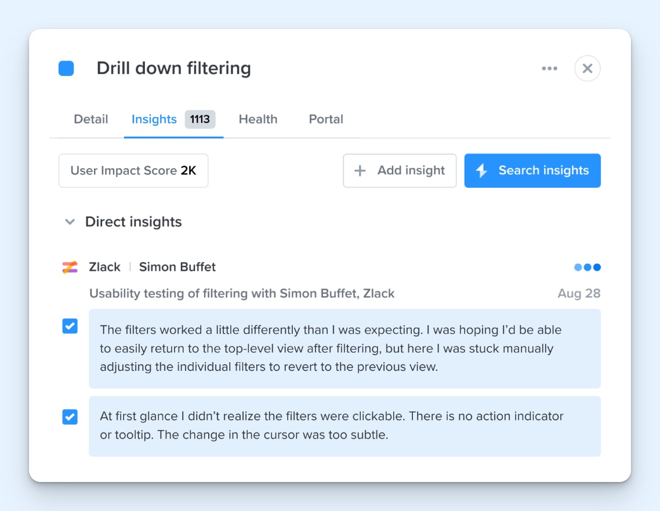This screenshot has height=511, width=660.
Task: Switch to the Detail tab
Action: [90, 119]
